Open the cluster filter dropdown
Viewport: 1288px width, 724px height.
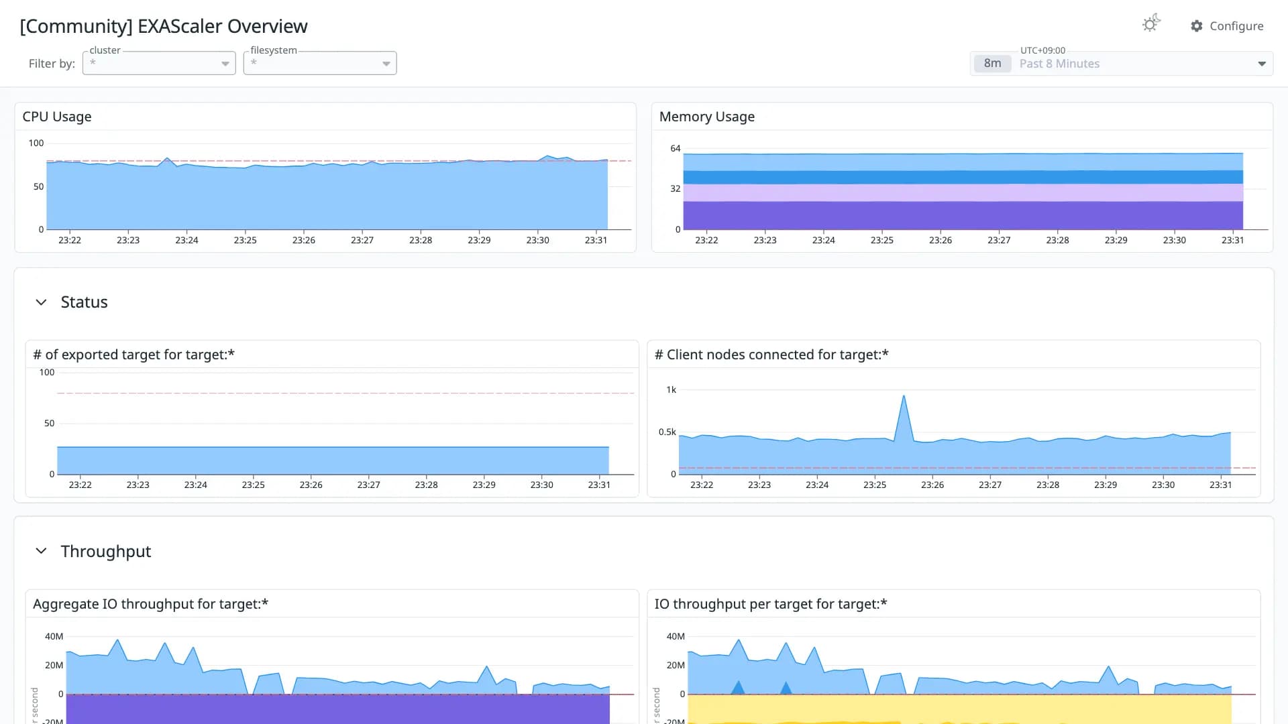click(159, 63)
